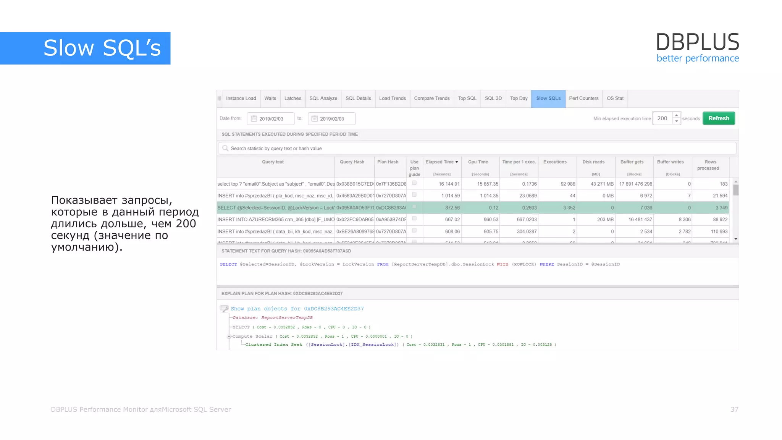Check plan guide box for first query
Screen dimensions: 782x440
tap(414, 183)
